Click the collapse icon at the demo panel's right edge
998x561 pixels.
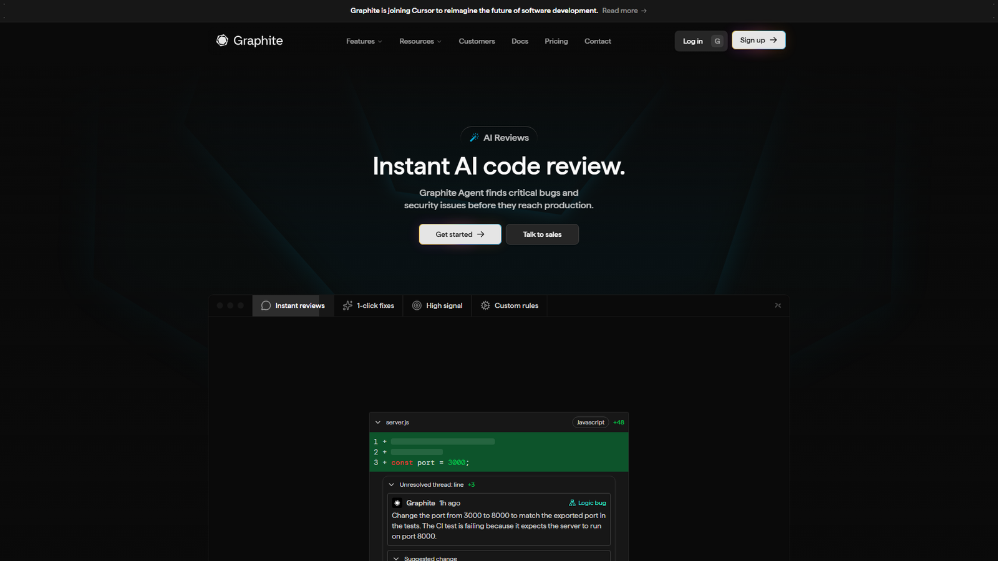pos(778,305)
